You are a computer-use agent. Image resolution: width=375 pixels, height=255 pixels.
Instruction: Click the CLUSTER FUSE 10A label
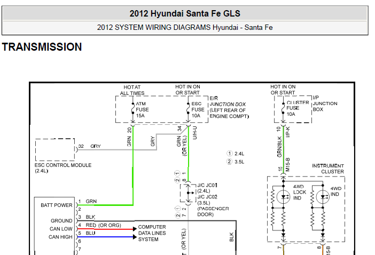[298, 108]
